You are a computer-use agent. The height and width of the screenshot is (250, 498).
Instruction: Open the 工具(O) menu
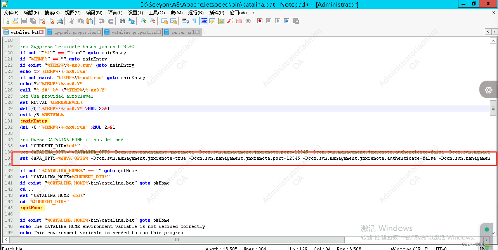tap(156, 13)
